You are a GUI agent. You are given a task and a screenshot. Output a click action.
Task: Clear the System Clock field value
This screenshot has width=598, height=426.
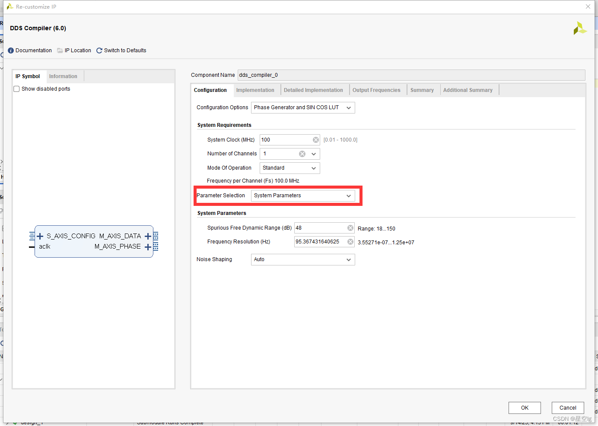pyautogui.click(x=316, y=140)
